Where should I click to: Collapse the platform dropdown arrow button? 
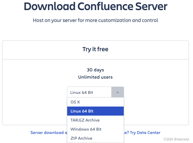click(118, 92)
